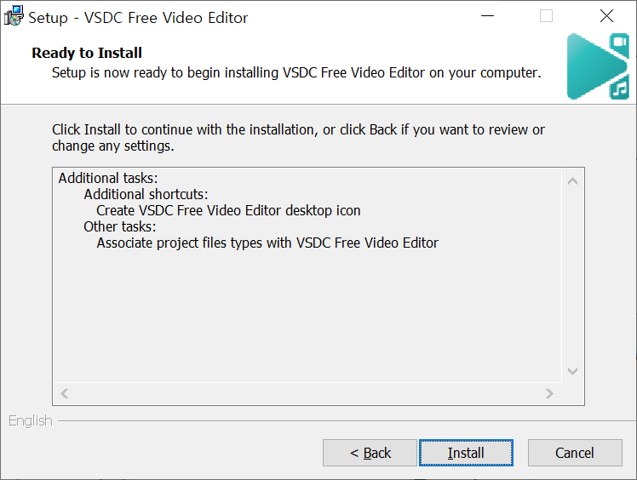The image size is (637, 480).
Task: Minimize the Setup window
Action: tap(487, 16)
